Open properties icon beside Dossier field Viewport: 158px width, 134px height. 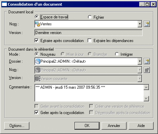(x=147, y=61)
